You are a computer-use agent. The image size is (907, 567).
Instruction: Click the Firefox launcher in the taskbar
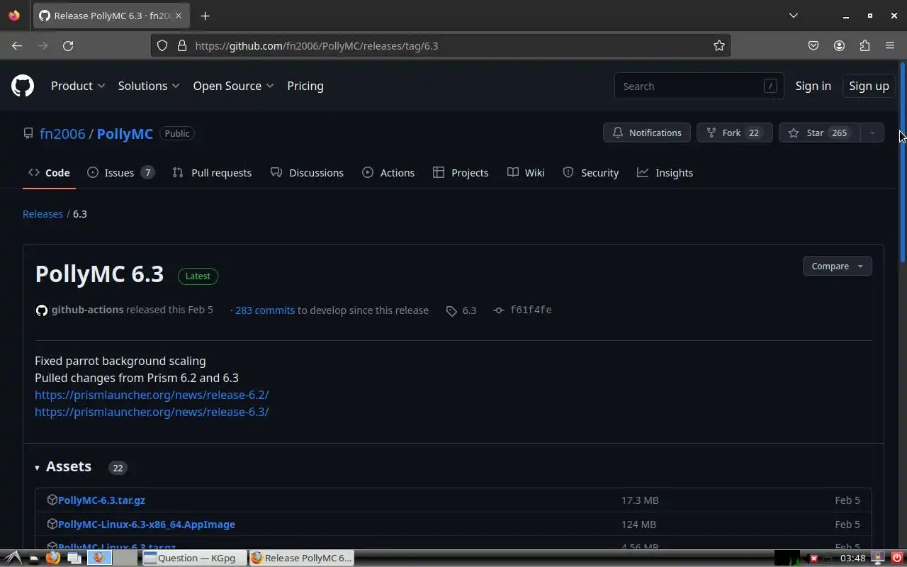point(52,558)
